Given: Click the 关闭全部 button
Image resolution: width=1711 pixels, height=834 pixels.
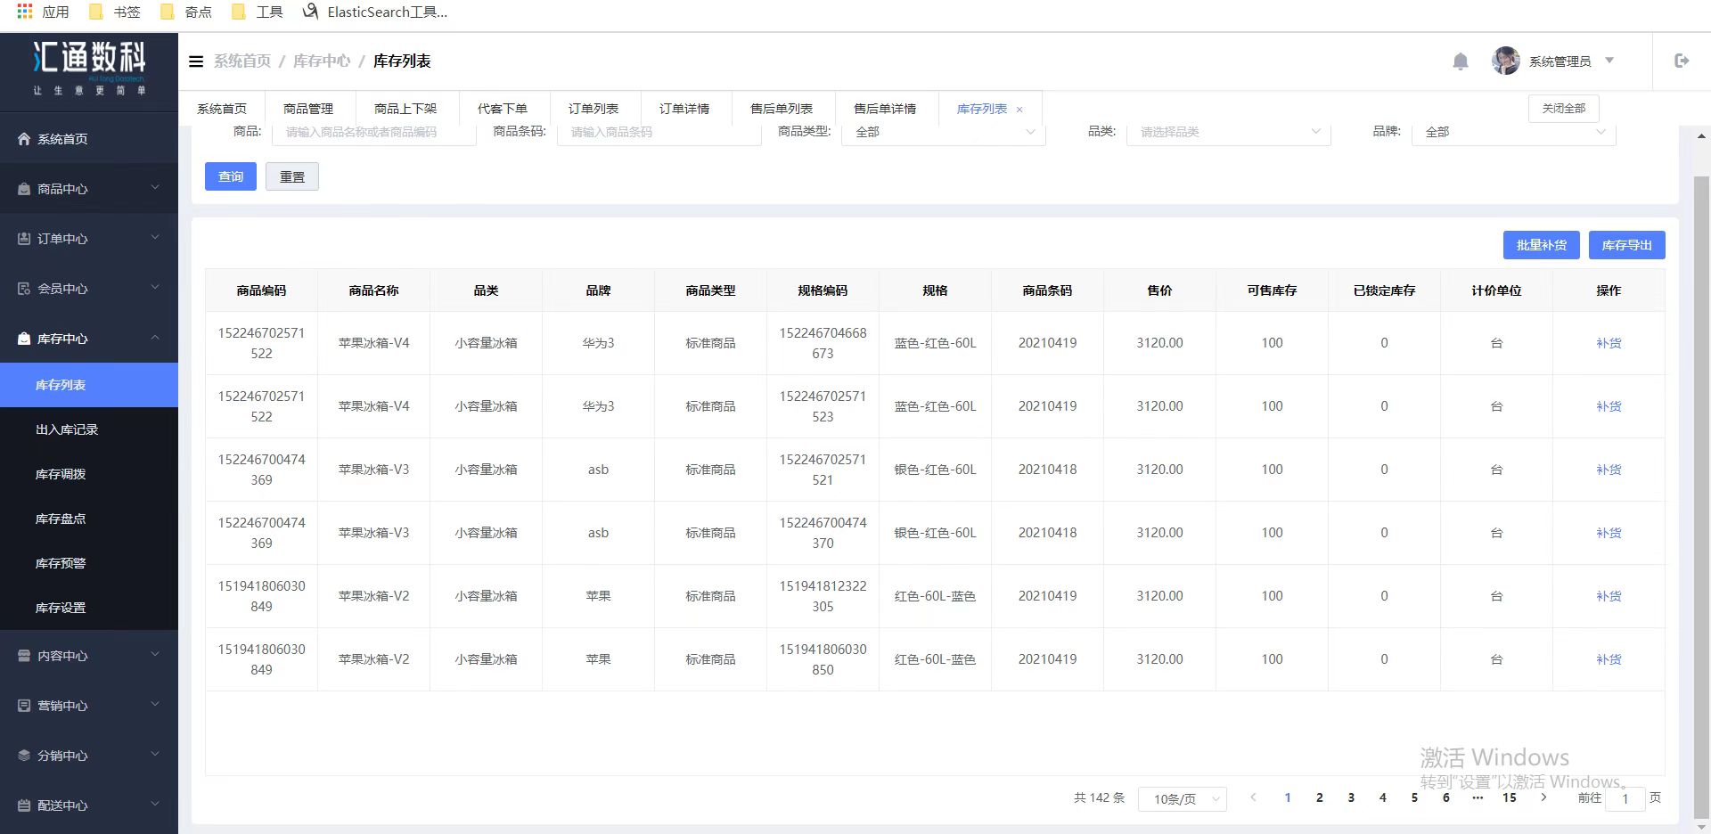Looking at the screenshot, I should [1564, 109].
